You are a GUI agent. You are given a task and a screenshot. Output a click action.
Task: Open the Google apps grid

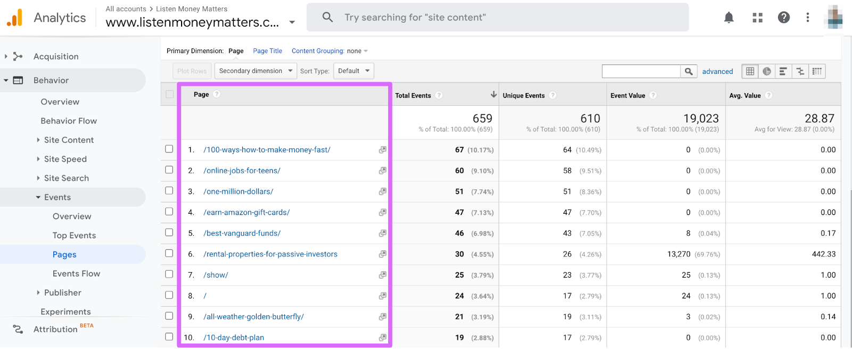pyautogui.click(x=757, y=18)
